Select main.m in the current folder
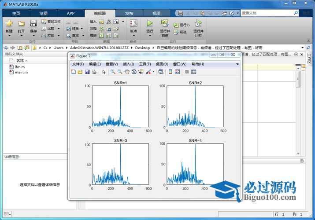315x220 pixels. click(21, 72)
